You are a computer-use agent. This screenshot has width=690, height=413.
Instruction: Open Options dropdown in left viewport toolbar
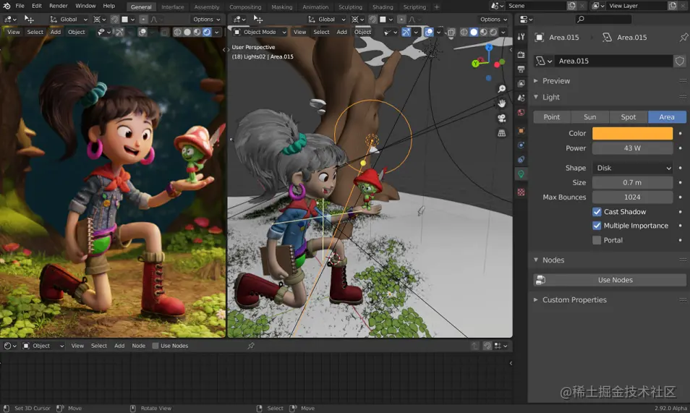click(206, 20)
